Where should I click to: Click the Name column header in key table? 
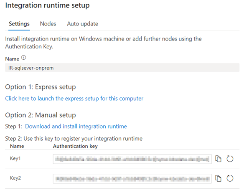17,146
